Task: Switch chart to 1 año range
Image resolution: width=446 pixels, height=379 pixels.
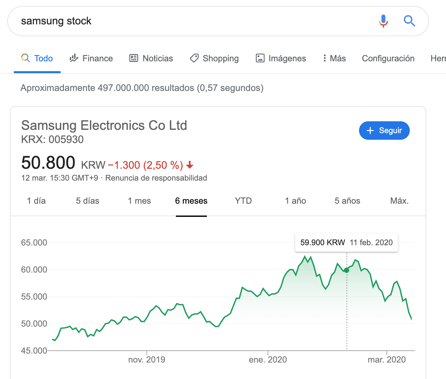Action: click(295, 201)
